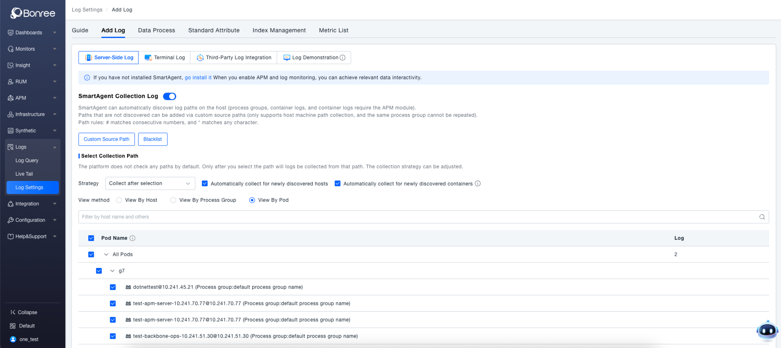The image size is (781, 348).
Task: Click the Custom Source Path button
Action: [x=106, y=139]
